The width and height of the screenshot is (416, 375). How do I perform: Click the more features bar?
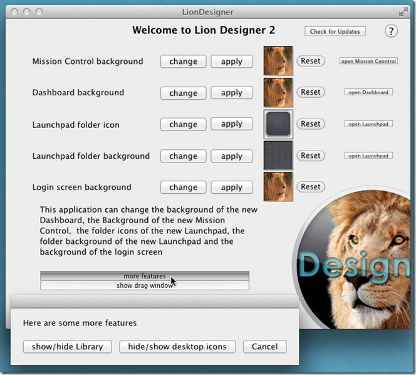(145, 276)
